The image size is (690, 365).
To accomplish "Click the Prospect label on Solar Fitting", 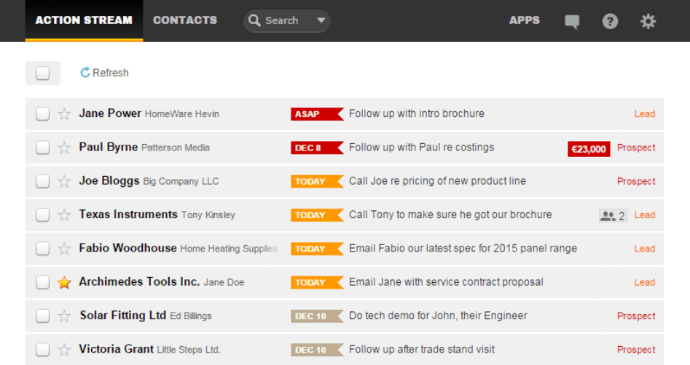I will point(636,316).
